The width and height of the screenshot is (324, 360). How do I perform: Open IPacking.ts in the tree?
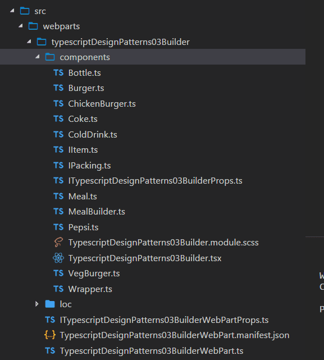tap(89, 166)
